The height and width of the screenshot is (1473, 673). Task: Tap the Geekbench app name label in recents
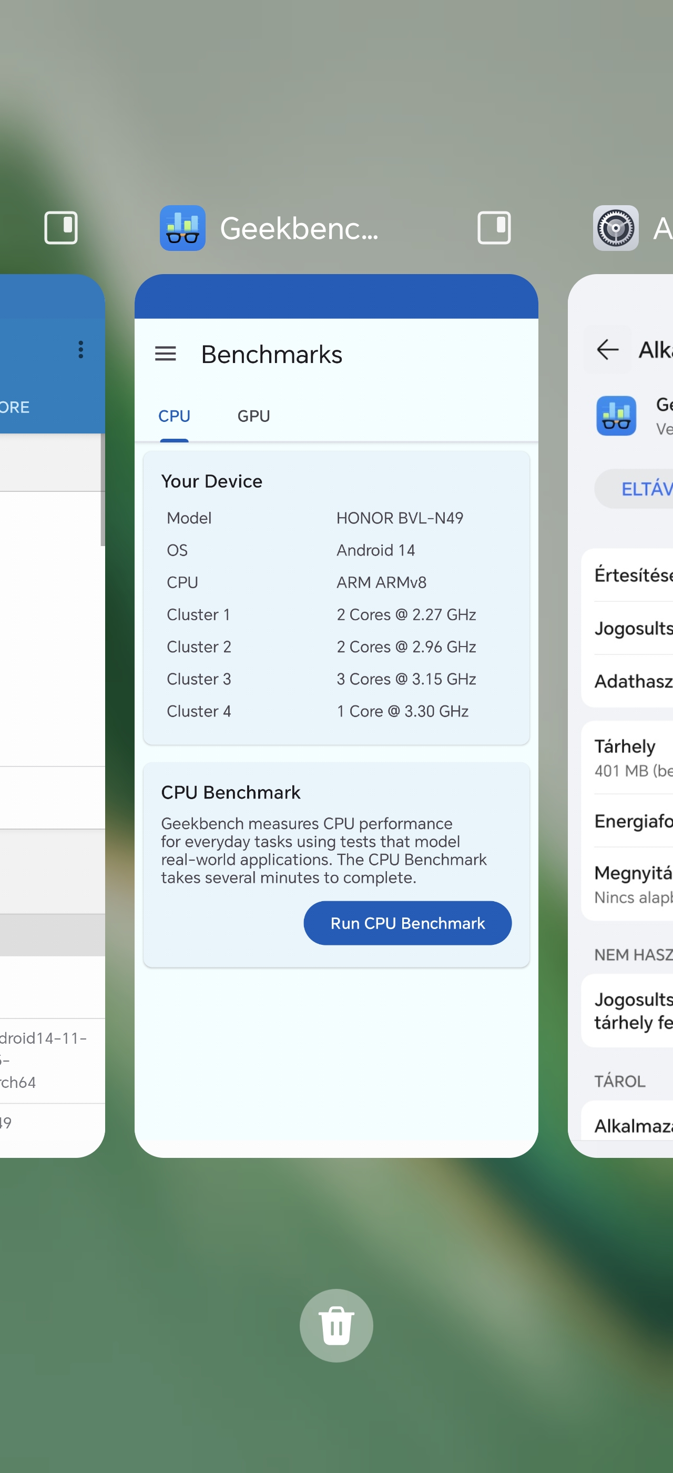(299, 228)
